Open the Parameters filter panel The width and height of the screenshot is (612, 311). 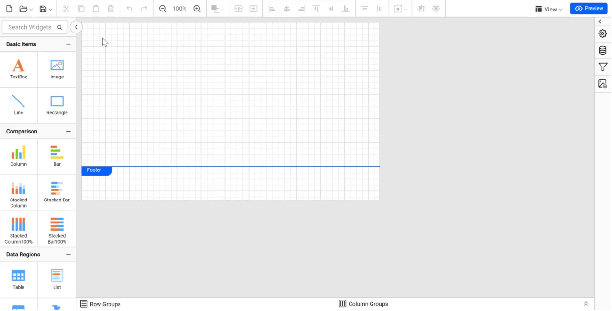pyautogui.click(x=602, y=67)
